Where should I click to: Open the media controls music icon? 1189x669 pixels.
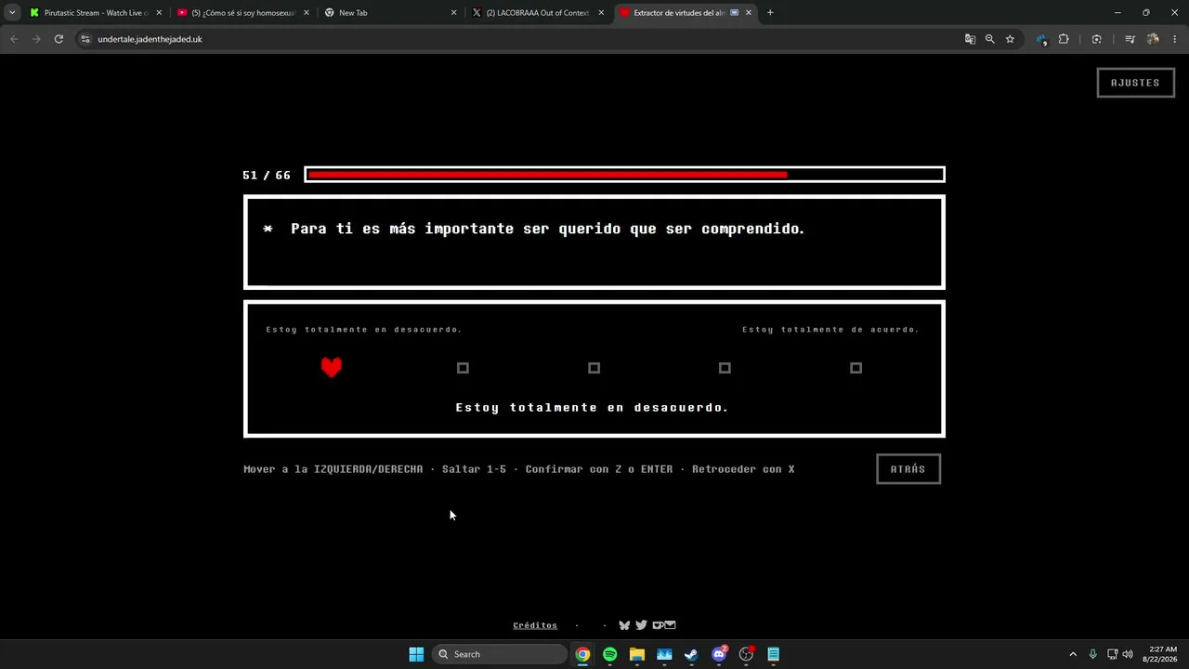click(x=1130, y=39)
